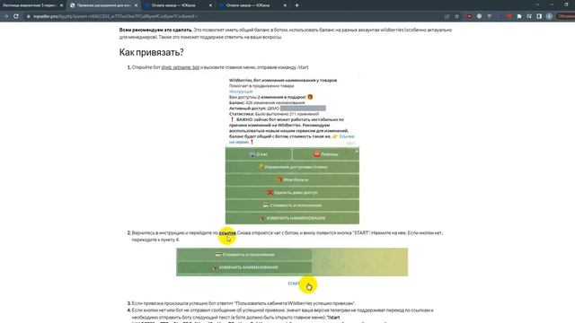Image resolution: width=575 pixels, height=323 pixels.
Task: Click the bot title 'Wildberries, бот изменения наименования'
Action: 283,80
